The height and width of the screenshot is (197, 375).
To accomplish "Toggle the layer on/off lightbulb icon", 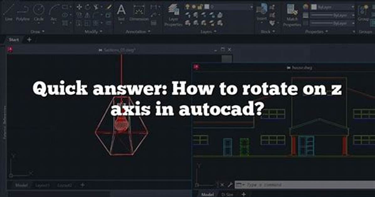I will click(x=187, y=7).
